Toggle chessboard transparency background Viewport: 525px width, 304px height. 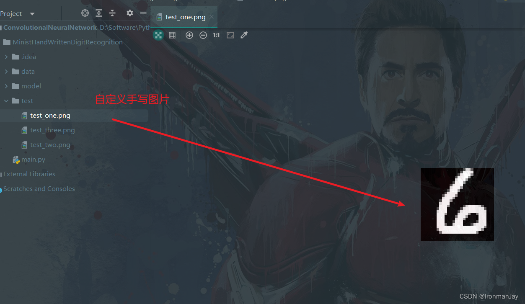pyautogui.click(x=158, y=35)
